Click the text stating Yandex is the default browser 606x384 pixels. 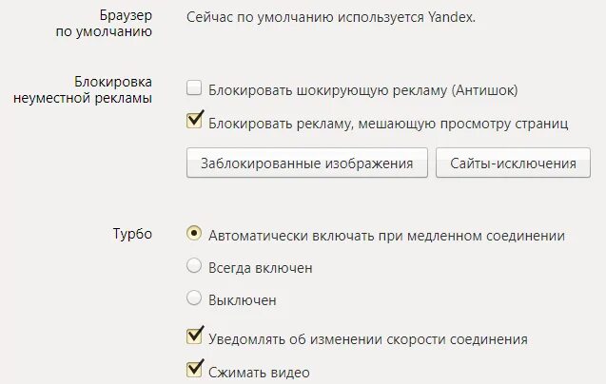pyautogui.click(x=331, y=17)
